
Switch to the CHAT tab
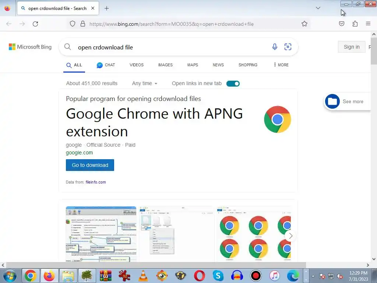coord(106,65)
